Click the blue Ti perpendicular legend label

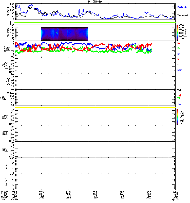pyautogui.click(x=179, y=104)
